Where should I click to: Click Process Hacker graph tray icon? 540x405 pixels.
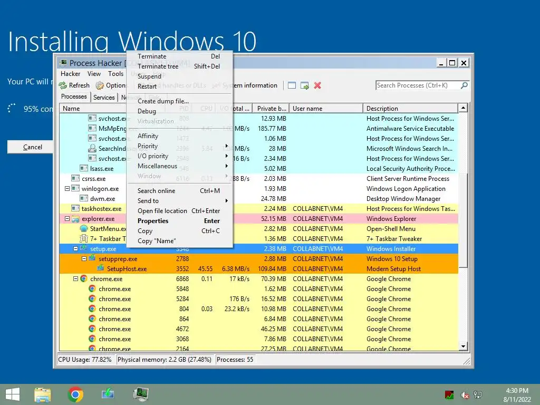(449, 395)
